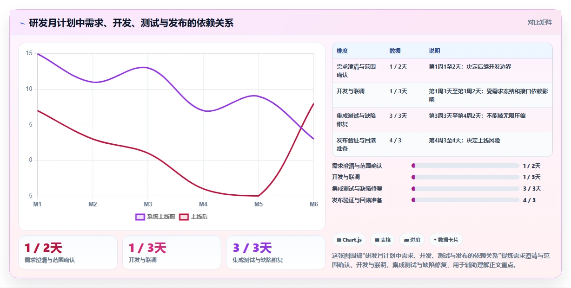Click the 3 / 3天 value in the table

pyautogui.click(x=398, y=116)
